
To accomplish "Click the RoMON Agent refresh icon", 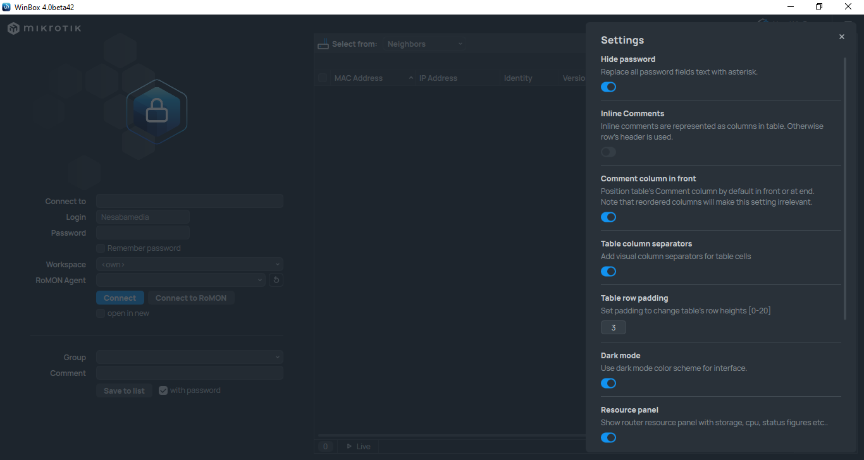I will [x=276, y=280].
